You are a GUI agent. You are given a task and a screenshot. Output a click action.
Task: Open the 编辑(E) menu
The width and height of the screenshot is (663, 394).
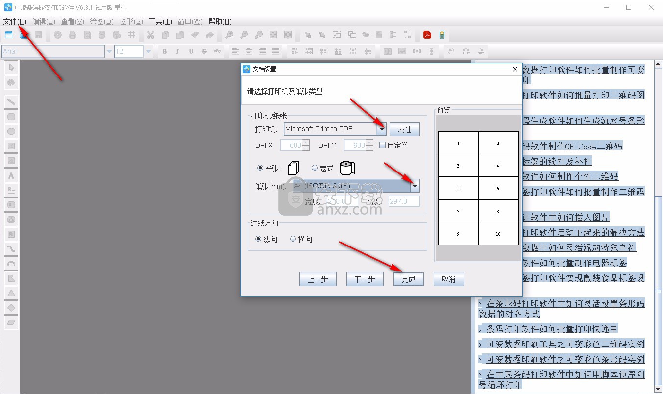[44, 21]
